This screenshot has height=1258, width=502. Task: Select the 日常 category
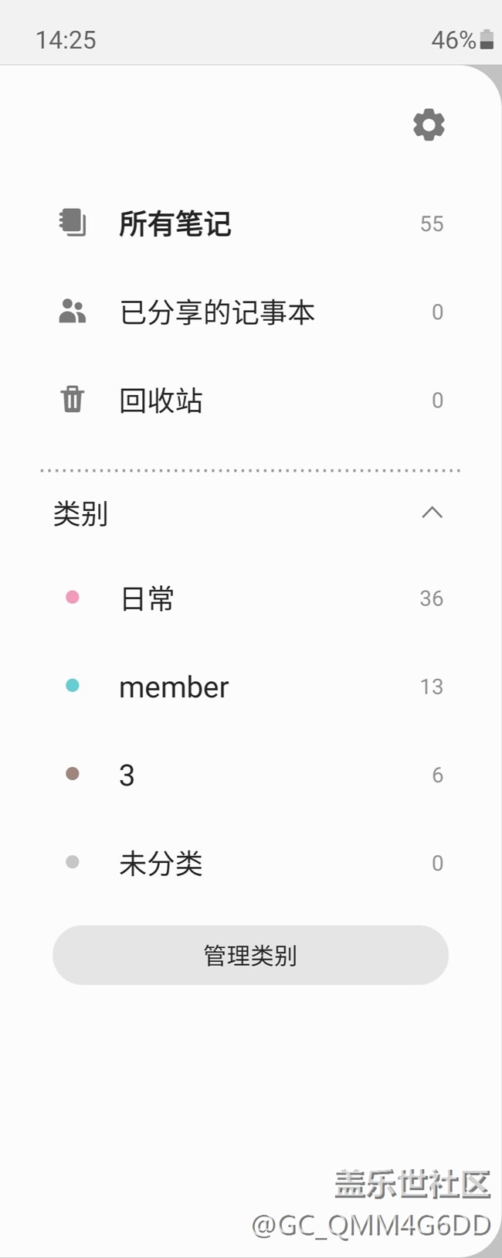[x=148, y=598]
